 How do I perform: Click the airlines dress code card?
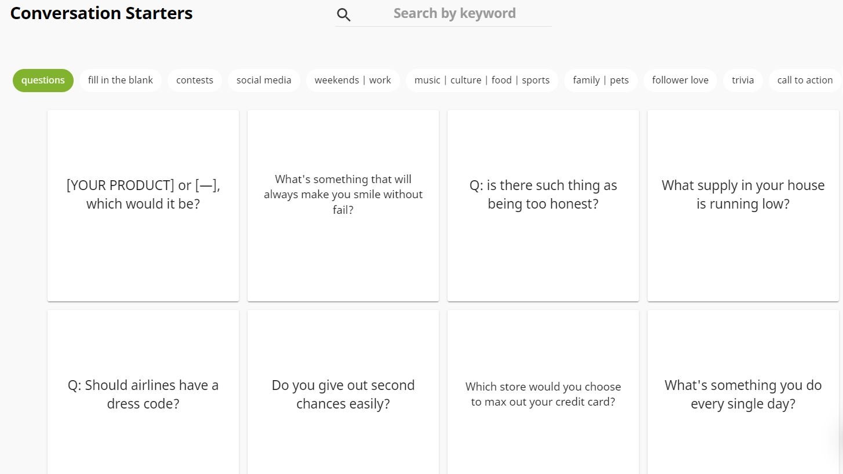pos(143,394)
